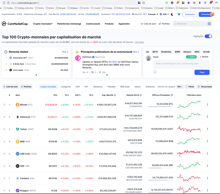220x194 pixels.
Task: Open Ethereum row three-dot menu
Action: click(207, 117)
